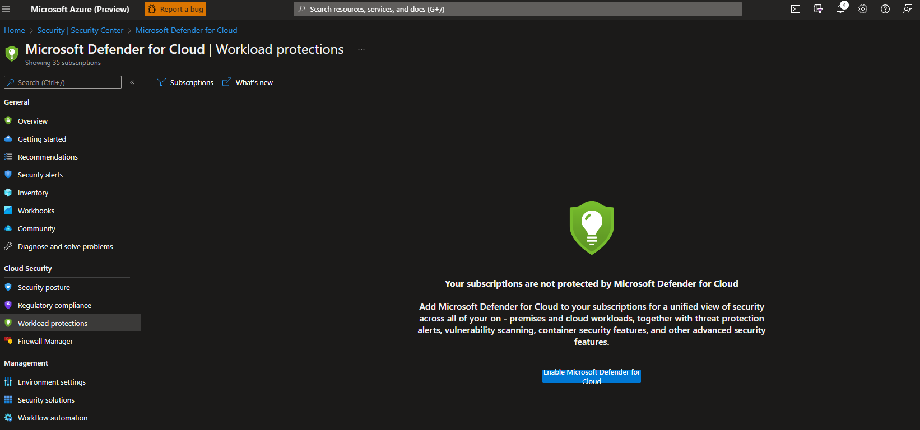Viewport: 920px width, 430px height.
Task: Click the Security solutions grid icon
Action: 8,400
